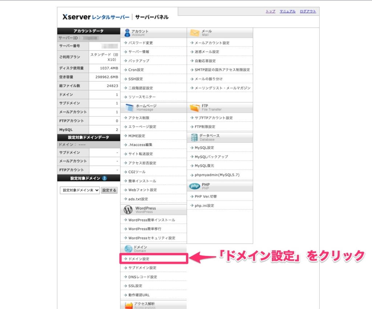Go to the トップ link
Screen dimensions: 372x309
[x=270, y=11]
